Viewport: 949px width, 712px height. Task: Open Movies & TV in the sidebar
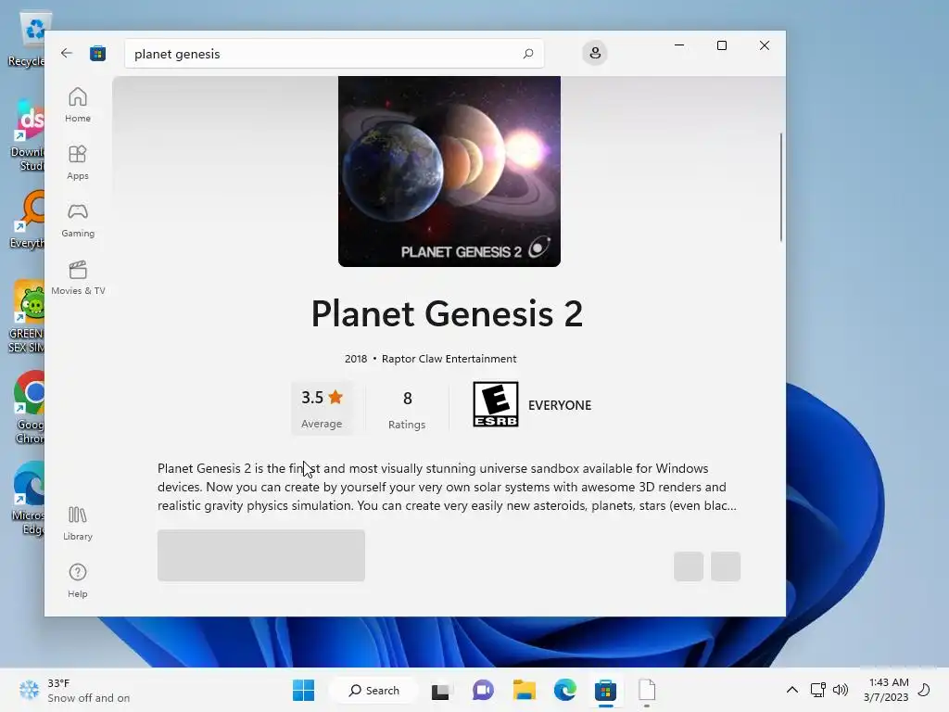click(x=78, y=277)
